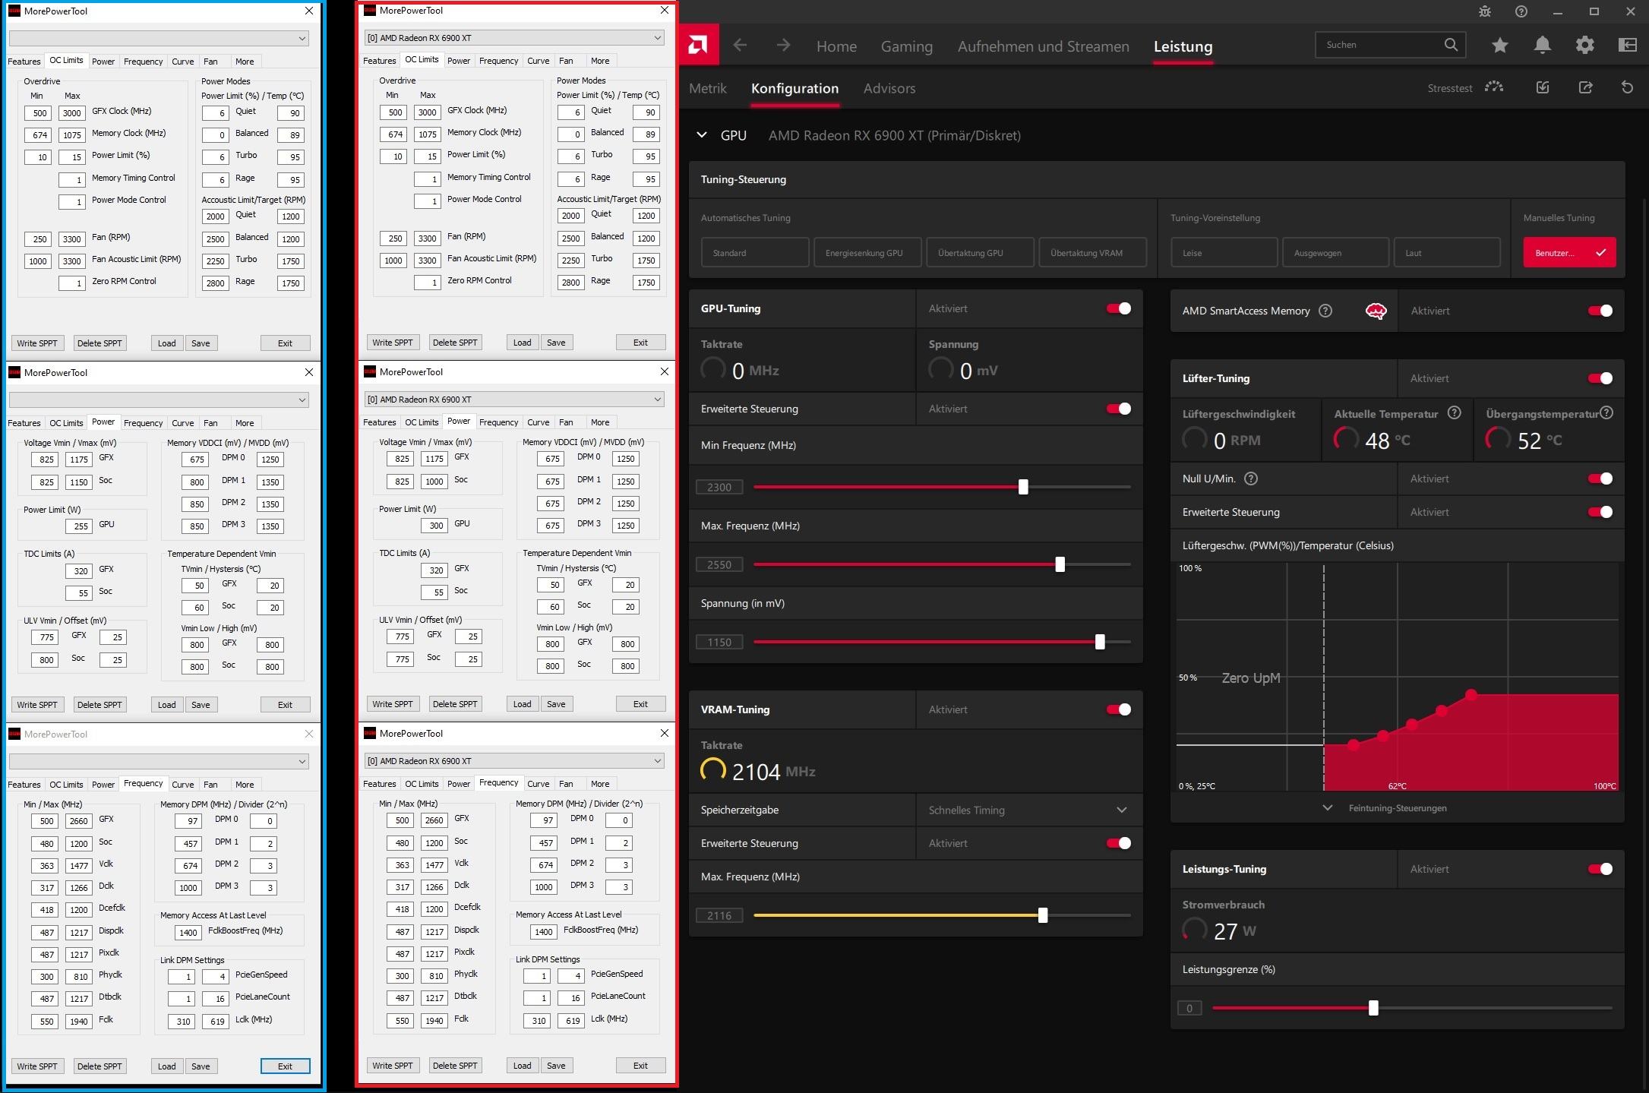Image resolution: width=1649 pixels, height=1093 pixels.
Task: Reset tuning with the undo icon
Action: (1627, 87)
